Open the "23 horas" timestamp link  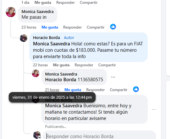click(29, 27)
